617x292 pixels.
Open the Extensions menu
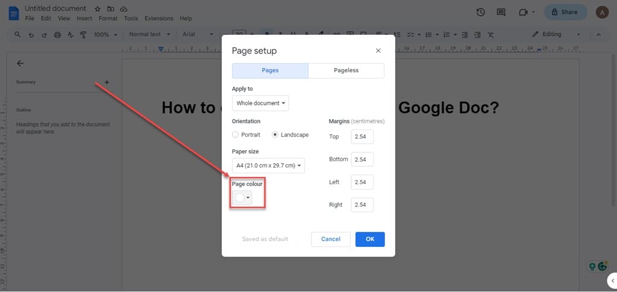[159, 19]
